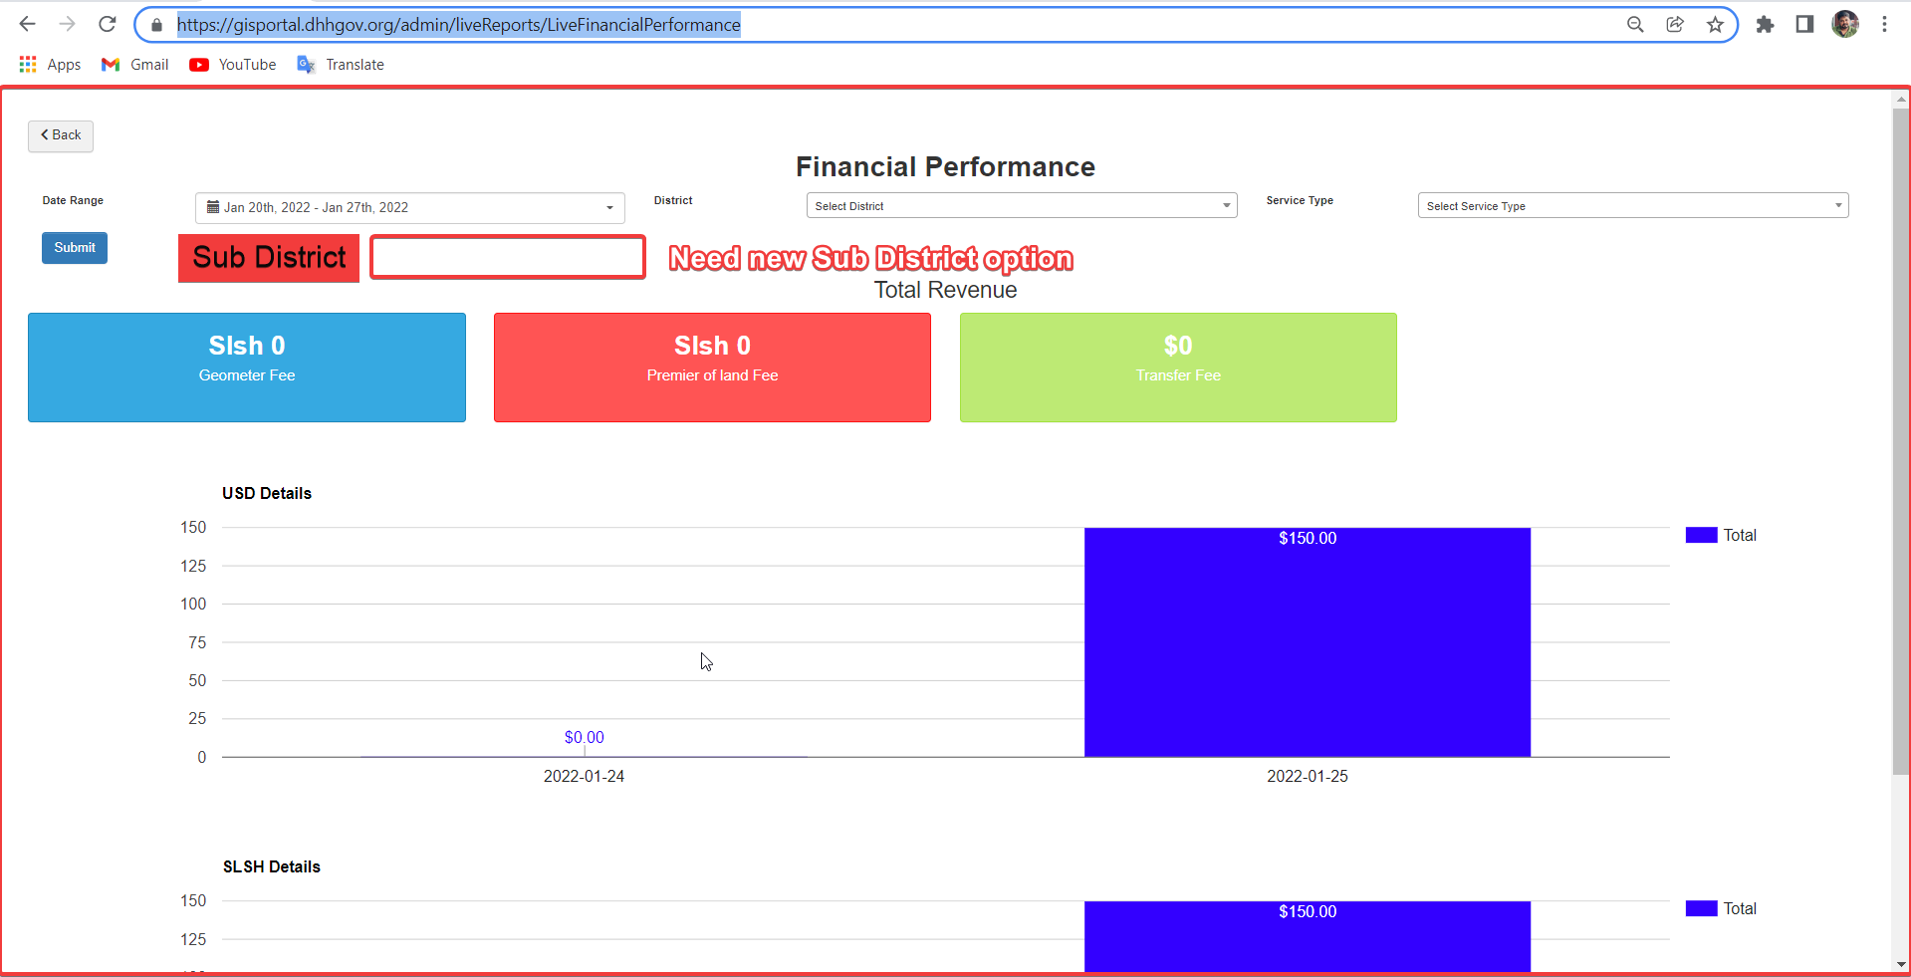The image size is (1911, 977).
Task: Open the Translate bookmark
Action: tap(341, 65)
